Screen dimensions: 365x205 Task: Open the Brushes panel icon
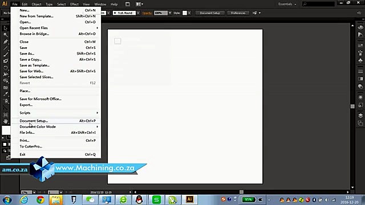[x=360, y=53]
